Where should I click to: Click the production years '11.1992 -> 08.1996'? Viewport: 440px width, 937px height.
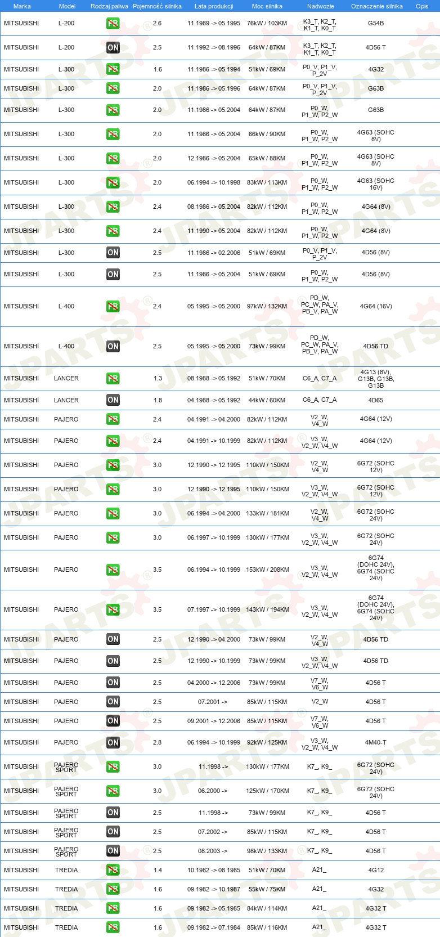point(214,48)
